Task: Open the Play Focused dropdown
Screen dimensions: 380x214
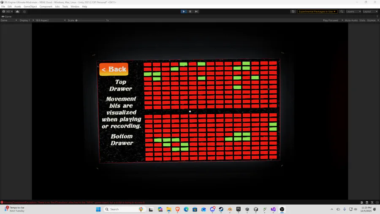Action: pyautogui.click(x=333, y=20)
